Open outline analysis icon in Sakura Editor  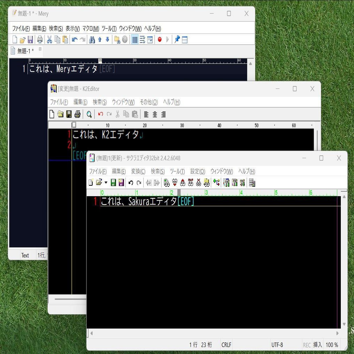(216, 183)
